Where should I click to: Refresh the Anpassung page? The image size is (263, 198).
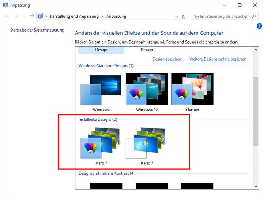click(x=184, y=17)
